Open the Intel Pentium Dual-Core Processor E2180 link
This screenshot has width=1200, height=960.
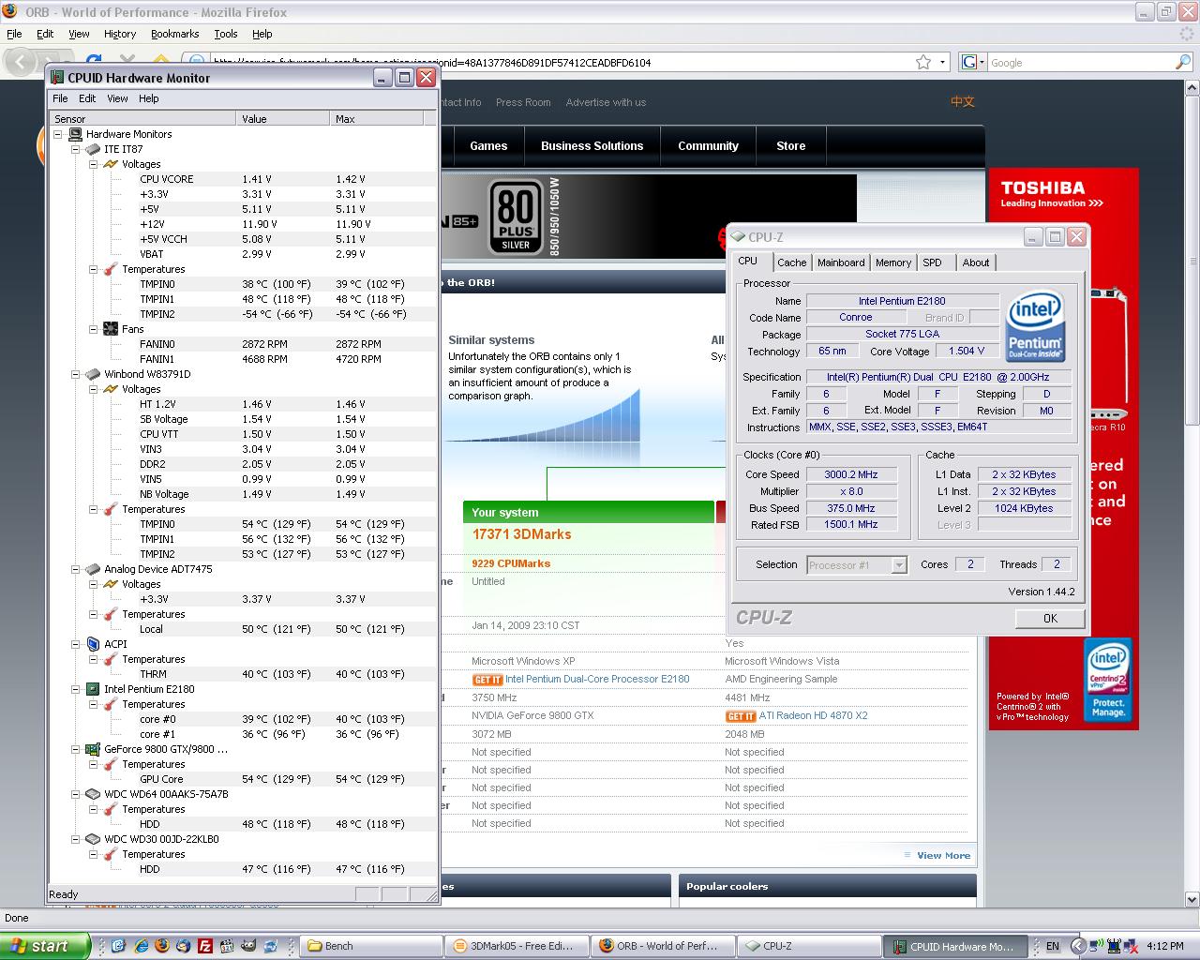click(x=597, y=680)
